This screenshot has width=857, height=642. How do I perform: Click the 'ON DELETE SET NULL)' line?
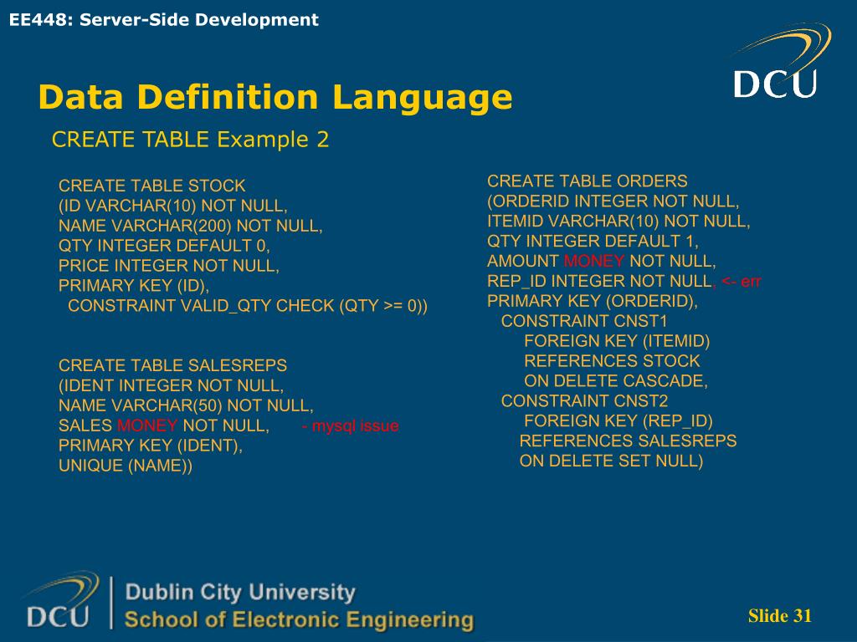coord(611,461)
